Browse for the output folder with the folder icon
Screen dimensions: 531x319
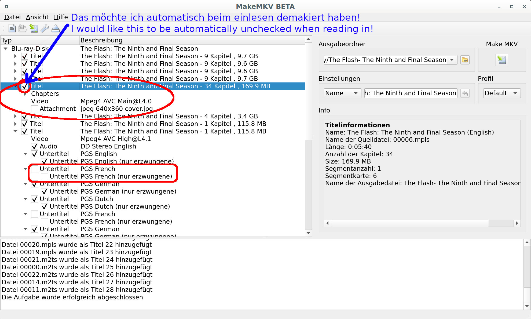465,60
